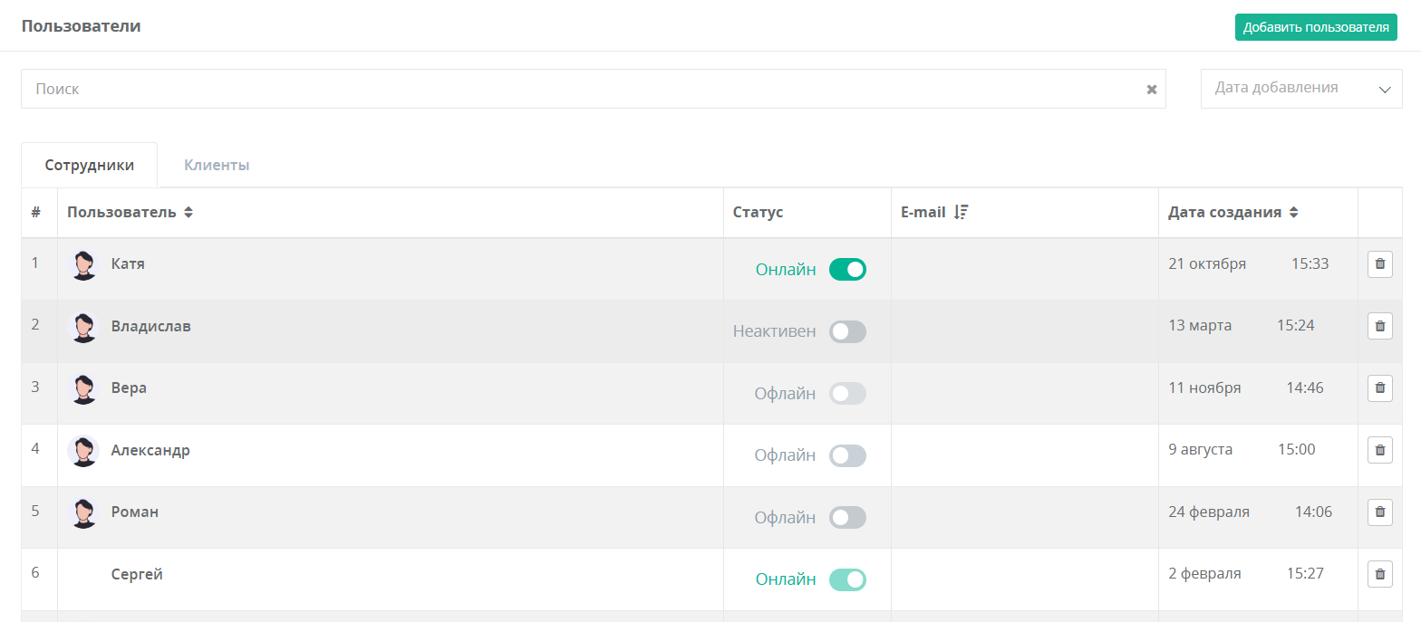Open user Роман's name link
The height and width of the screenshot is (622, 1421).
(x=134, y=512)
